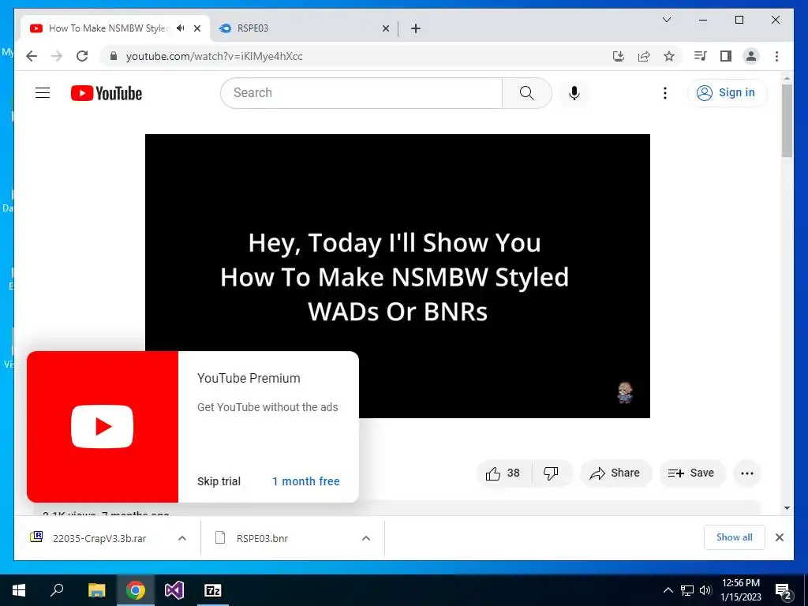This screenshot has height=606, width=808.
Task: Dislike the video with thumbs down
Action: [x=552, y=473]
